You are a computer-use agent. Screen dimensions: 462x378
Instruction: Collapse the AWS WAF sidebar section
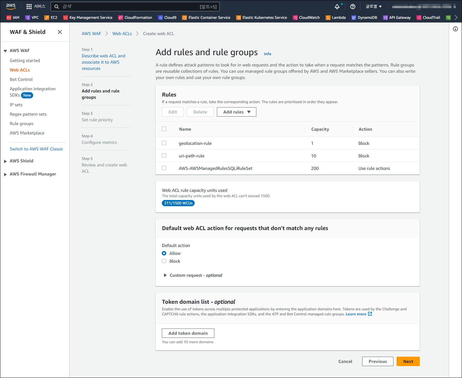[x=5, y=51]
